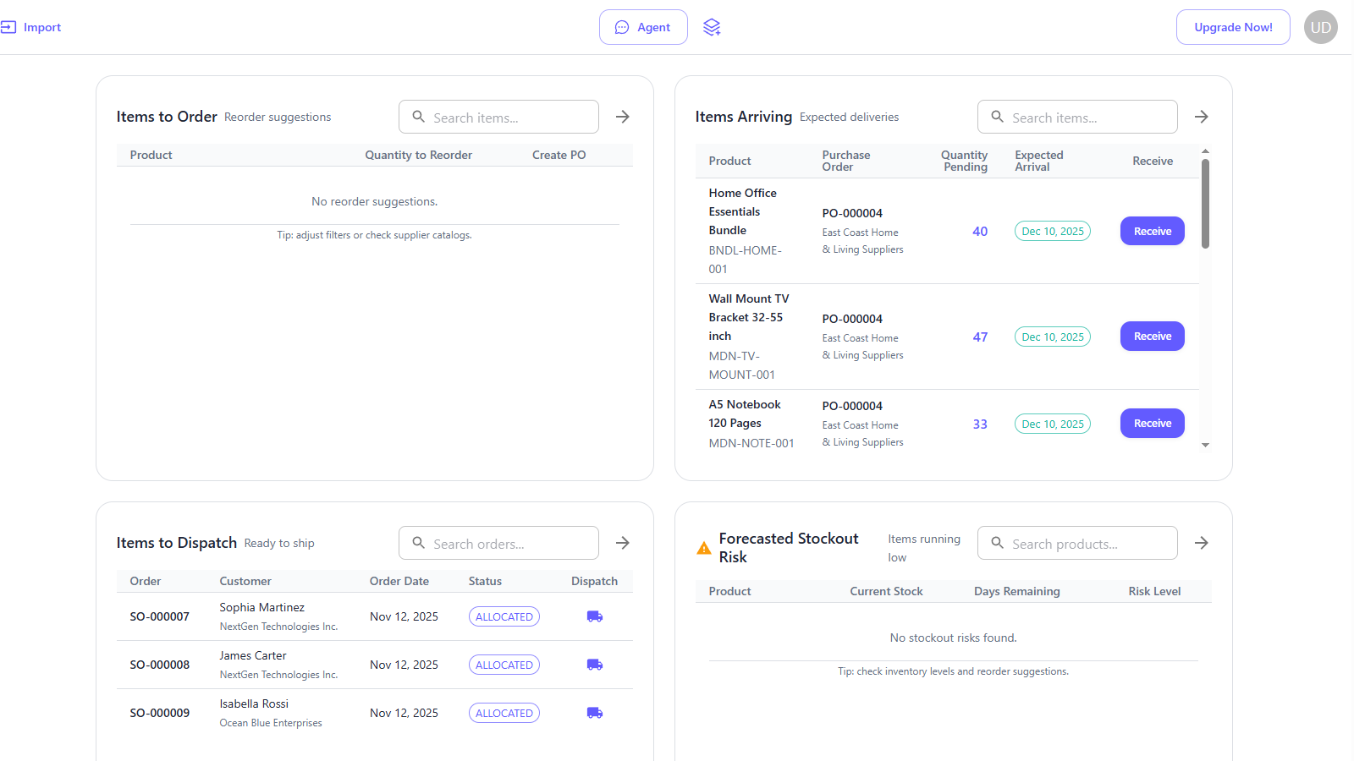
Task: Click the Upgrade Now! button
Action: (1233, 27)
